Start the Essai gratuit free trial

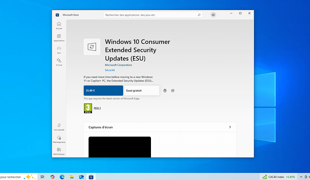pos(142,90)
